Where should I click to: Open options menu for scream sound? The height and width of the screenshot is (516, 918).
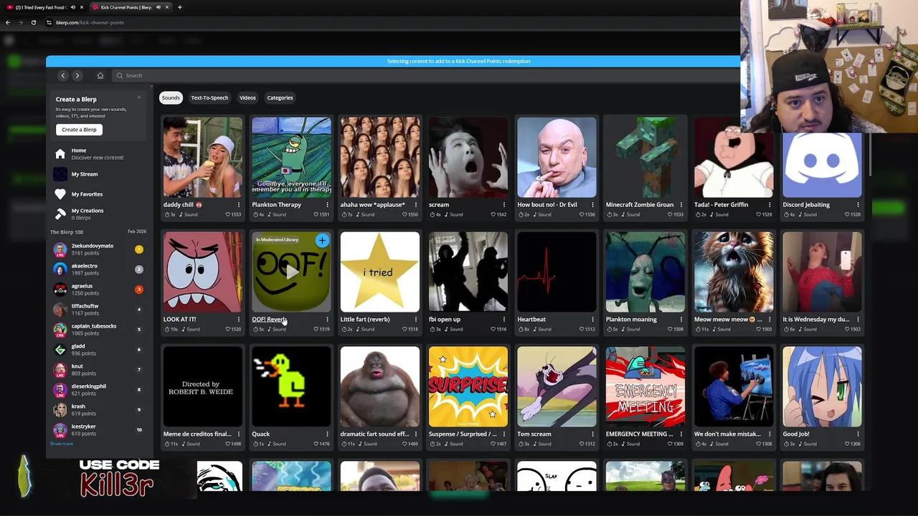coord(504,205)
